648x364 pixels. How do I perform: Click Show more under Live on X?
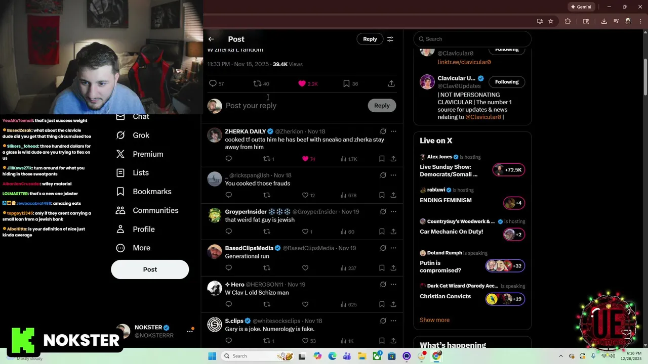point(434,320)
